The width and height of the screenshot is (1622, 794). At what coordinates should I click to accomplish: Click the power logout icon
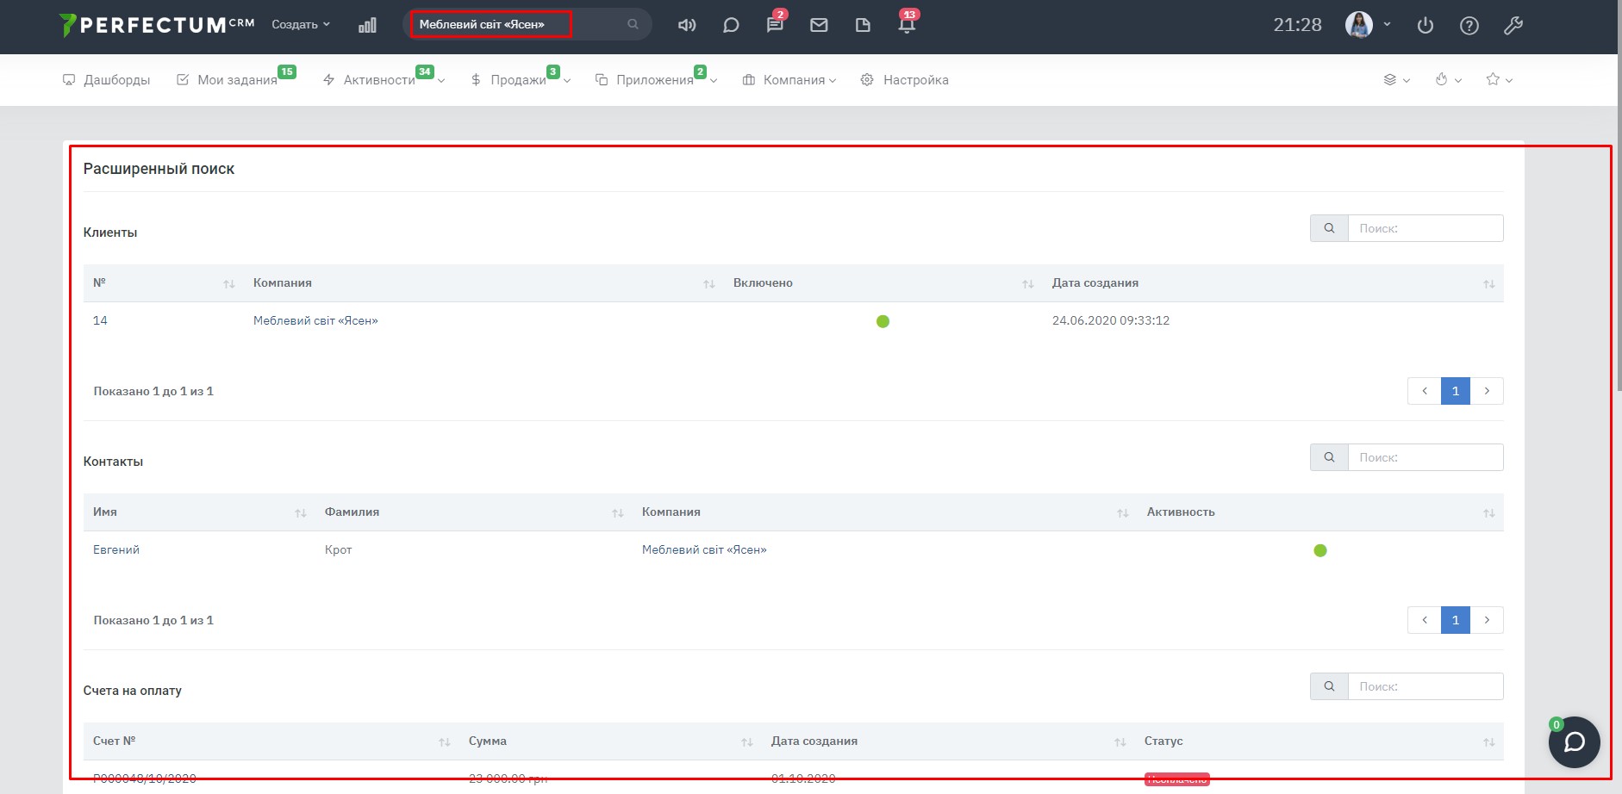pyautogui.click(x=1425, y=26)
